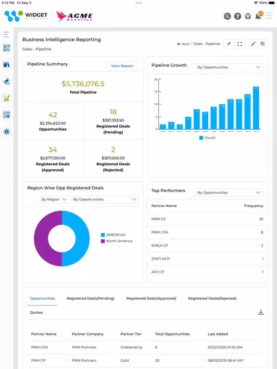Click the Back link in breadcrumb
Screen dimensions: 277x369
[x=183, y=44]
